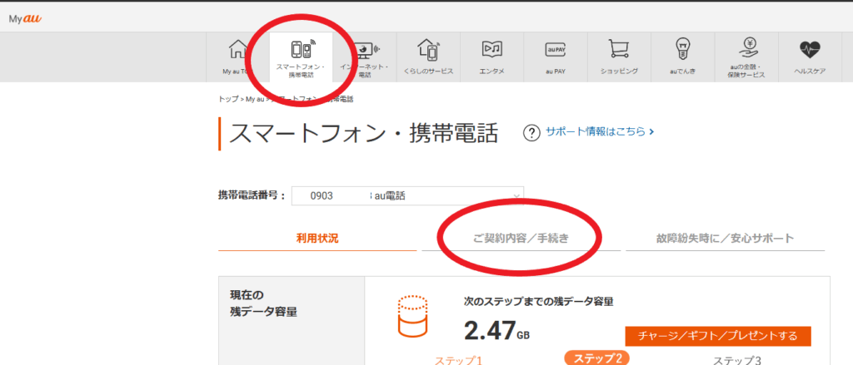Click the トップ breadcrumb link

pos(228,100)
